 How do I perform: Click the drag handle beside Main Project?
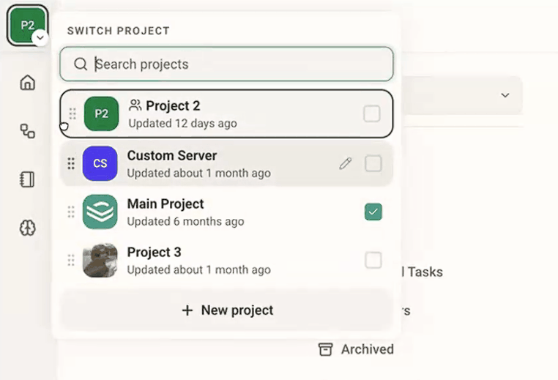coord(71,212)
